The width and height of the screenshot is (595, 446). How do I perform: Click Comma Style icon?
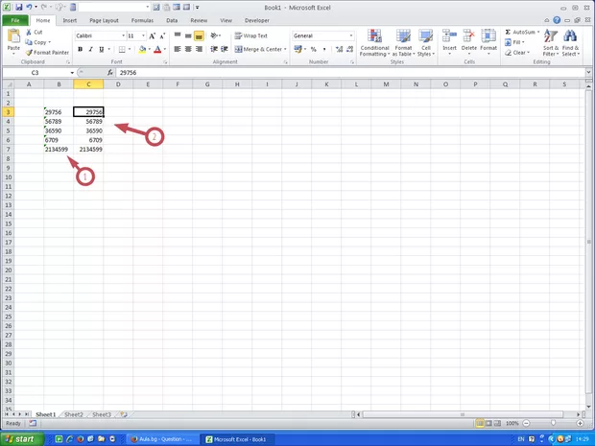pos(324,49)
